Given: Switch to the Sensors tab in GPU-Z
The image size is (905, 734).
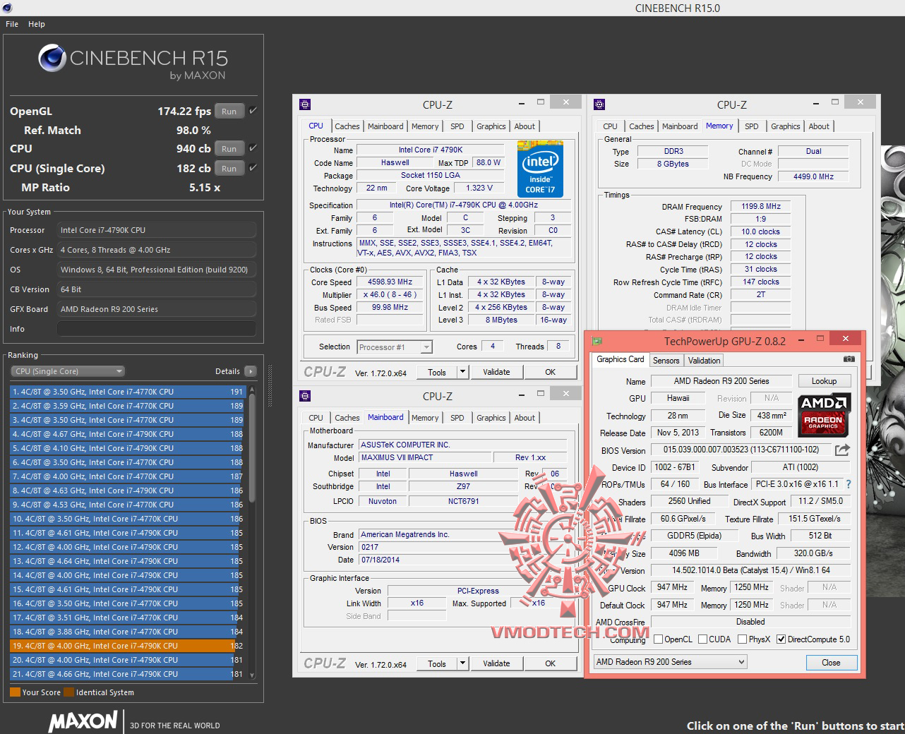Looking at the screenshot, I should point(666,361).
